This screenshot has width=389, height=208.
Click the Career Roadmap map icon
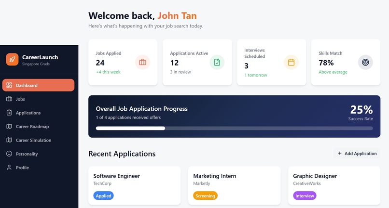click(9, 126)
